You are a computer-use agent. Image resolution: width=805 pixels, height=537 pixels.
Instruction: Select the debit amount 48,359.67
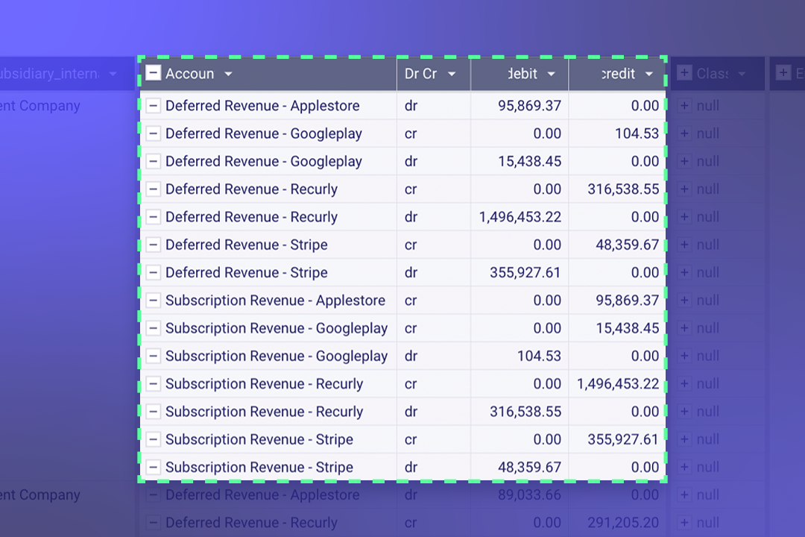[529, 467]
